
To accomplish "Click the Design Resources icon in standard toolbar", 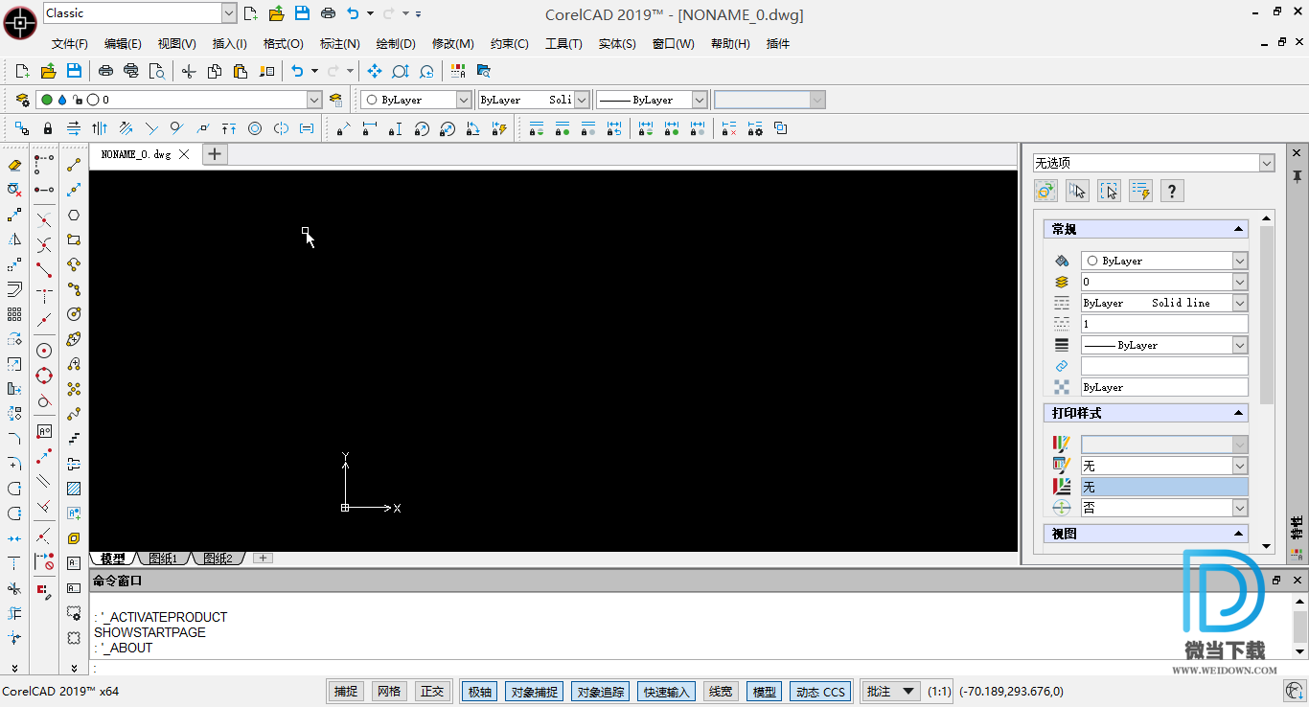I will (484, 71).
